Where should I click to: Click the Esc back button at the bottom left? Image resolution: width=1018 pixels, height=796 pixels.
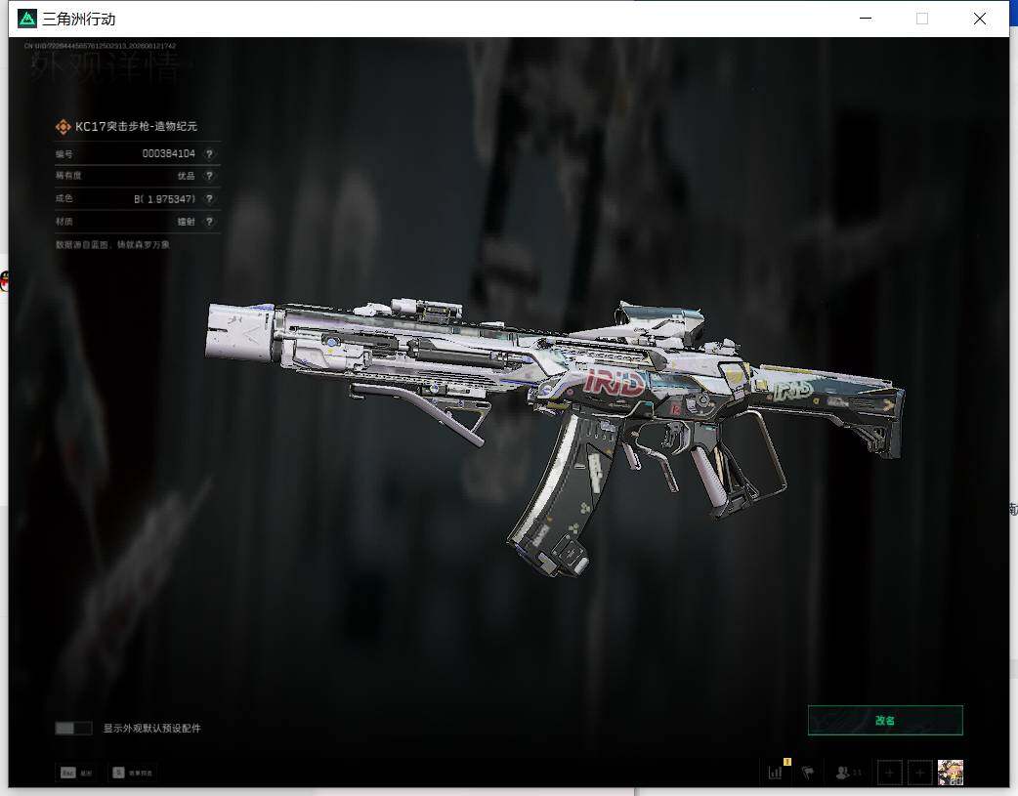tap(76, 773)
